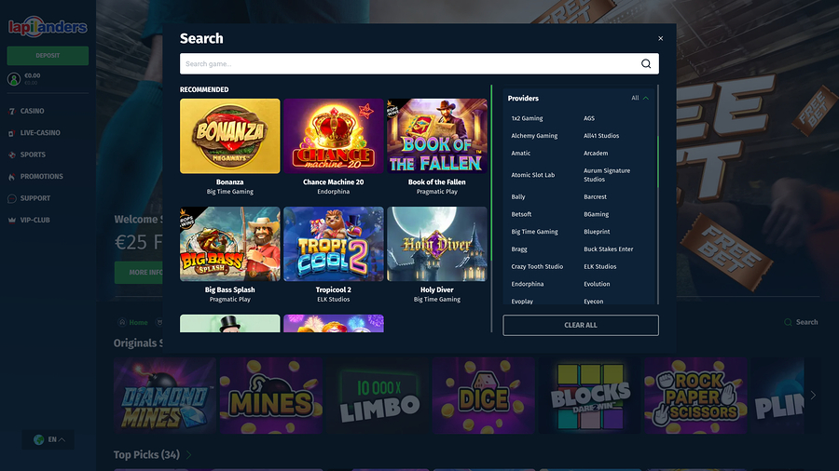Screen dimensions: 839x471
Task: Open the Mines original game
Action: [270, 396]
